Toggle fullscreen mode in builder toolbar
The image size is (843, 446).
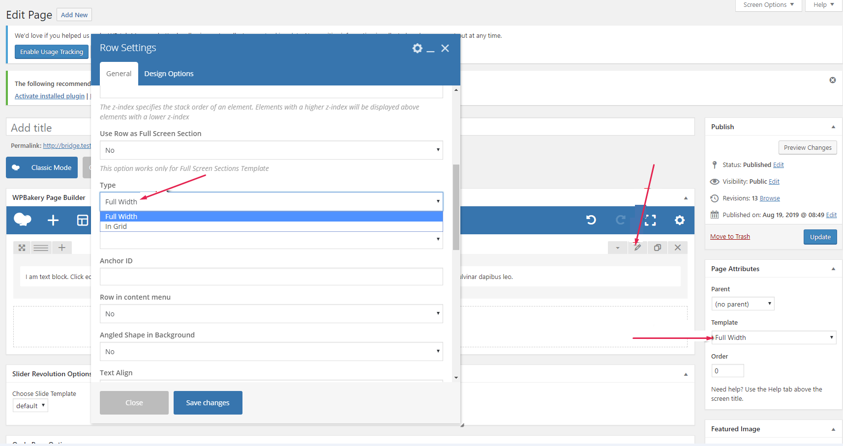[x=650, y=221]
